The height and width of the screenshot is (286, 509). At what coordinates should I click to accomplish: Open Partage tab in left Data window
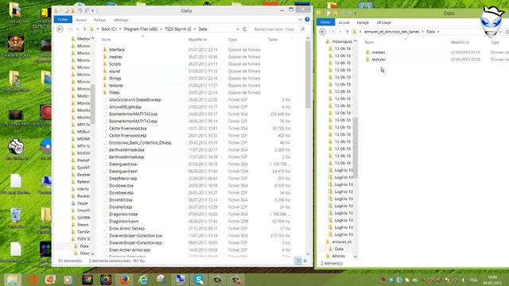(x=99, y=20)
